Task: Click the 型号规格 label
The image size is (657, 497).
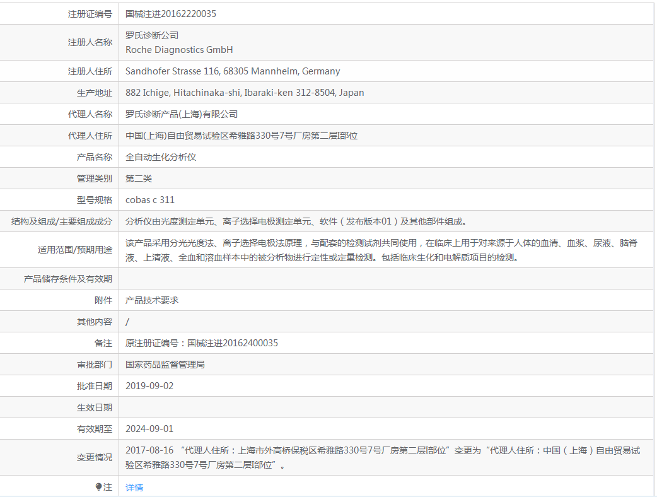Action: coord(95,200)
